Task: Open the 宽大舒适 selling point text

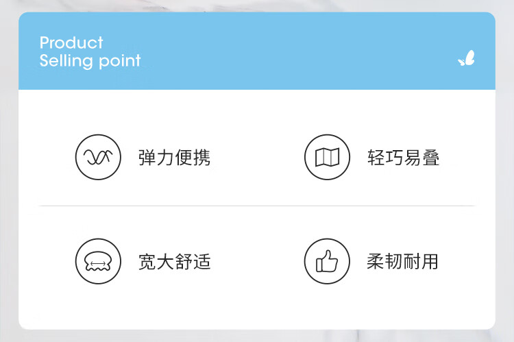Action: tap(174, 262)
